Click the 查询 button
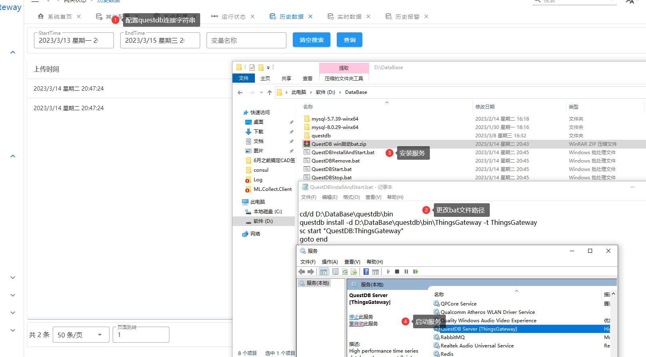Screen dimensions: 646x357 349,40
